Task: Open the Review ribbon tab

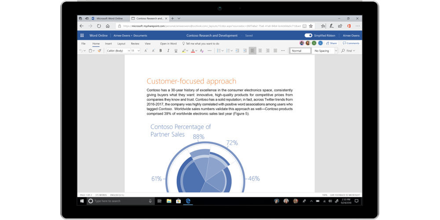Action: click(x=135, y=44)
